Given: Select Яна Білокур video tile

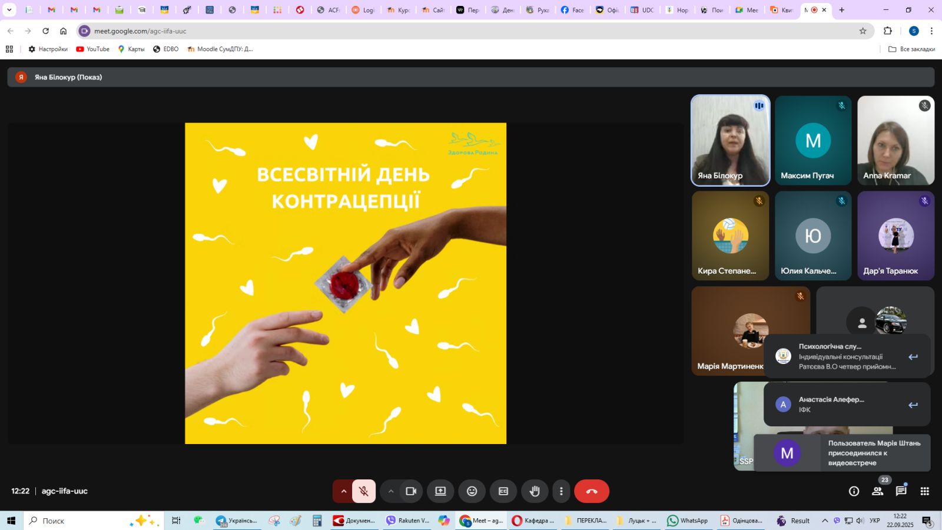Looking at the screenshot, I should point(730,140).
